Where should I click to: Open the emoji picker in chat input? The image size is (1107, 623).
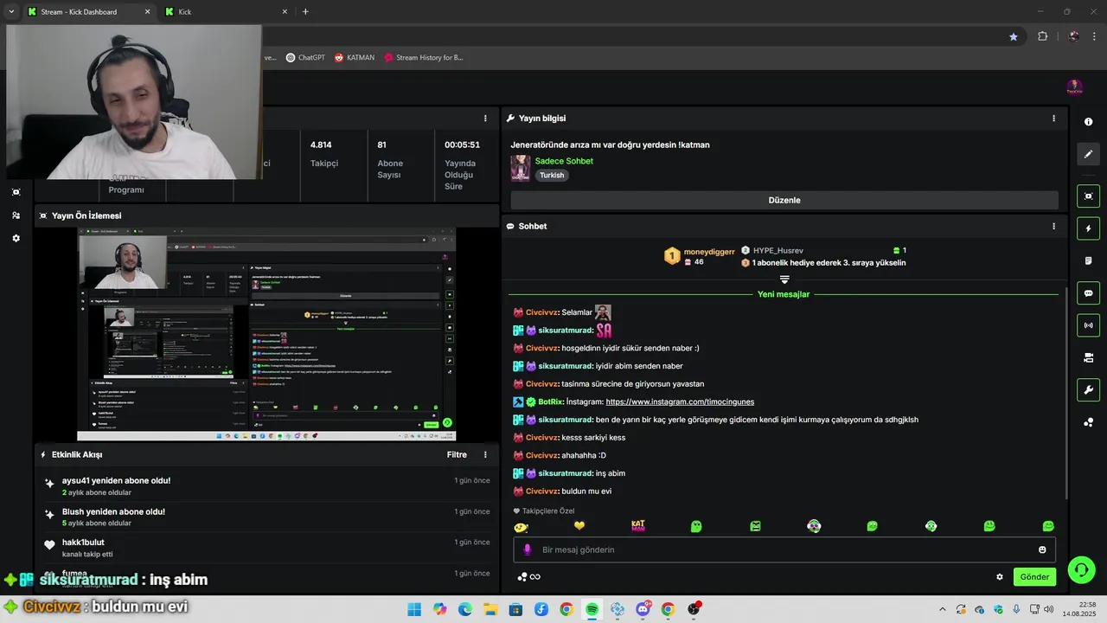coord(1042,549)
